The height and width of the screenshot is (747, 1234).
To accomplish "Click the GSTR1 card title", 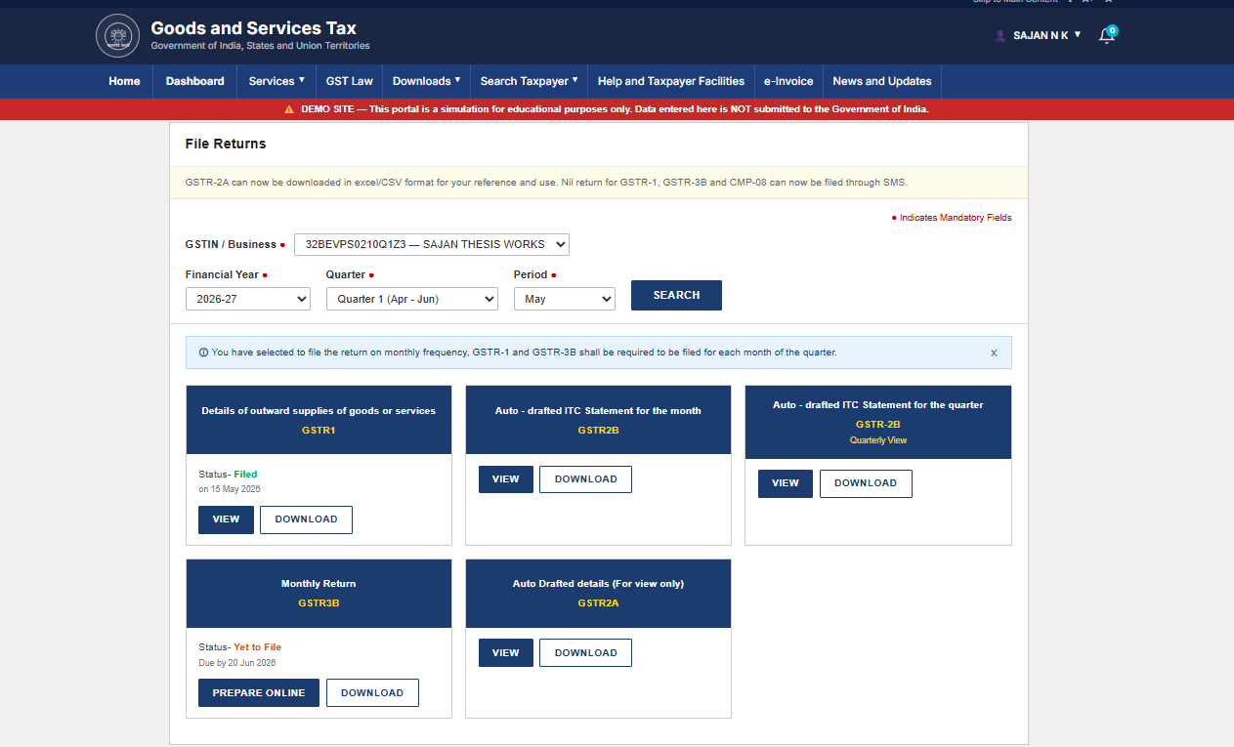I will [x=319, y=430].
